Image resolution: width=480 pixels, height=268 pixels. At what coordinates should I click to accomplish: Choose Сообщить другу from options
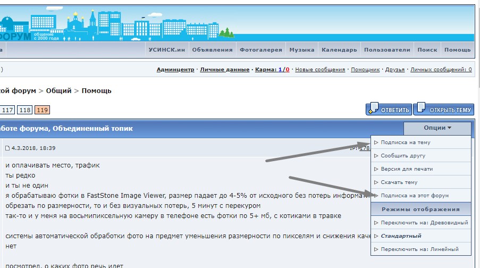pyautogui.click(x=403, y=156)
